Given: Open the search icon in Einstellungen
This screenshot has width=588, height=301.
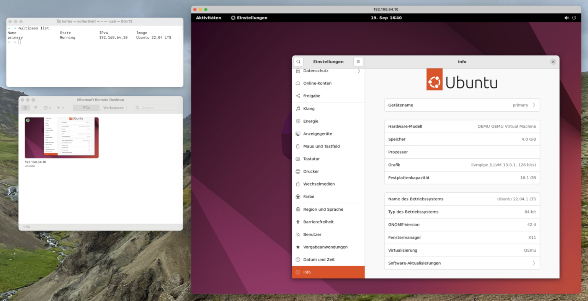Looking at the screenshot, I should [298, 61].
